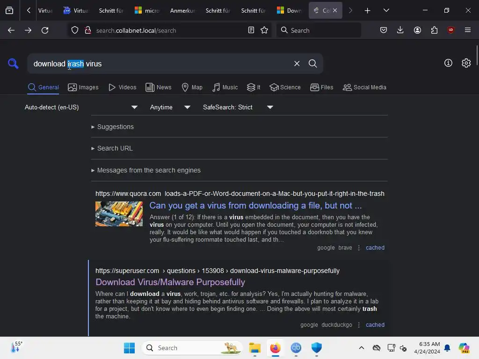The height and width of the screenshot is (359, 479).
Task: Select the Map search category
Action: tap(192, 87)
